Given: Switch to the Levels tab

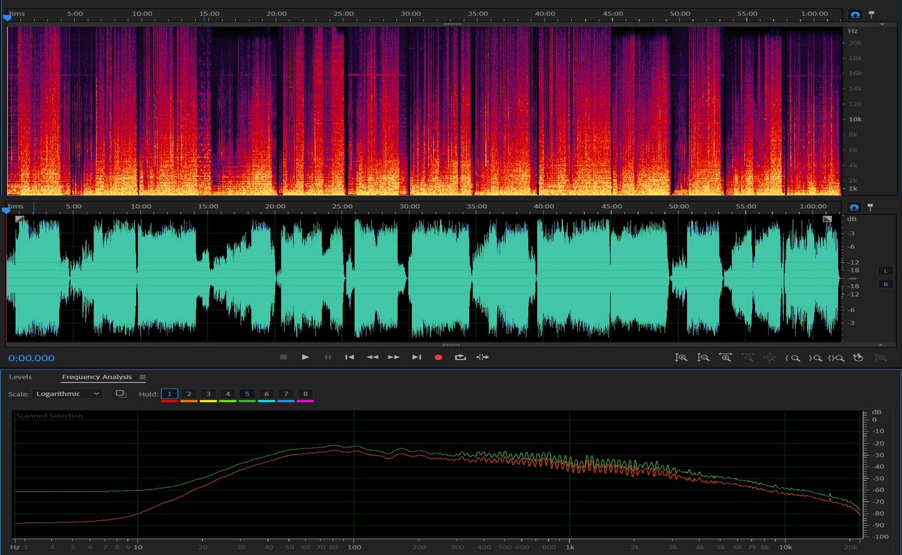Looking at the screenshot, I should (20, 377).
